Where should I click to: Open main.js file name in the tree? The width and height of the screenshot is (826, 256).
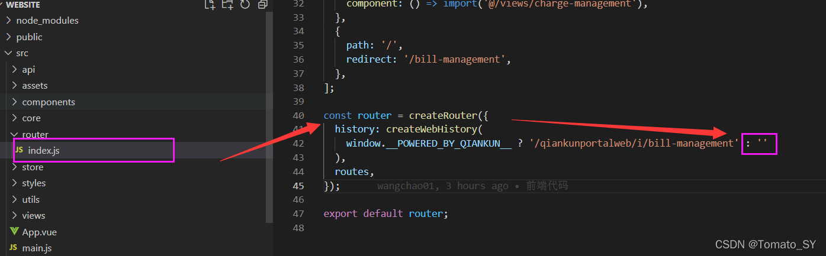37,248
